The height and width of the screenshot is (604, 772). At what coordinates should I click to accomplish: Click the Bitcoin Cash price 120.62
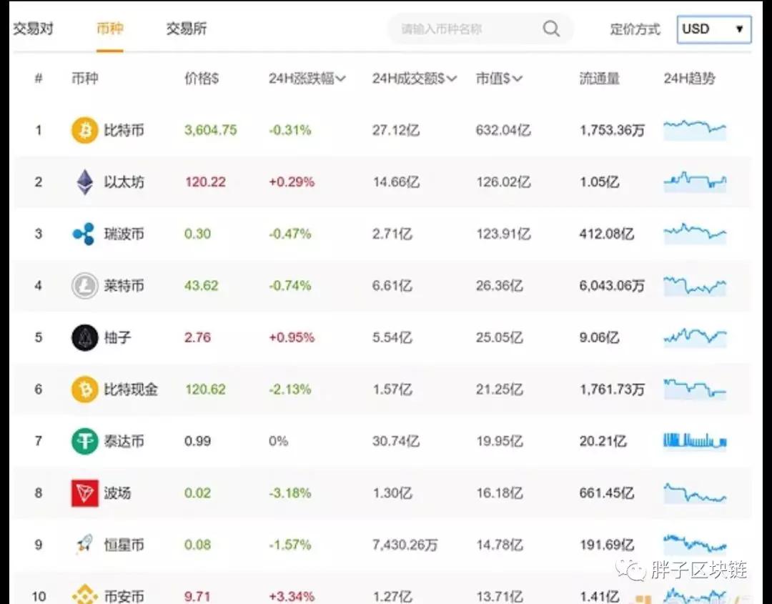205,390
